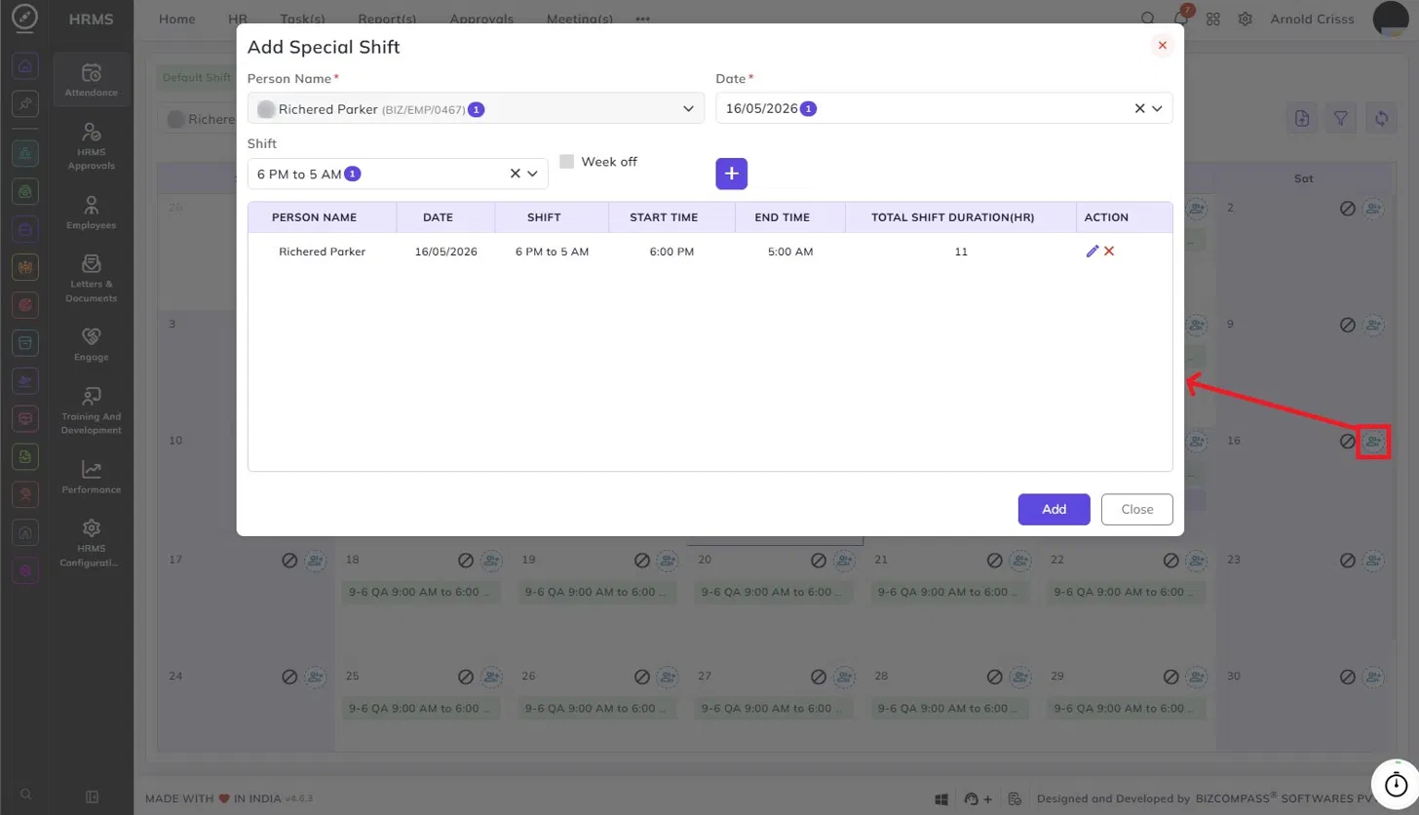The height and width of the screenshot is (815, 1419).
Task: Click the plus button to add shift row
Action: tap(731, 174)
